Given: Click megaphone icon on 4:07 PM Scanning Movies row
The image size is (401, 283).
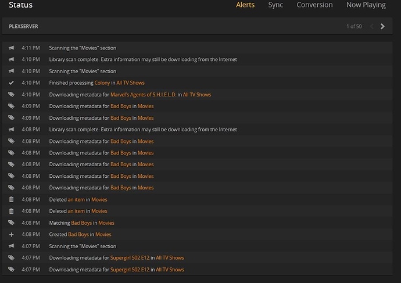Looking at the screenshot, I should coord(11,246).
